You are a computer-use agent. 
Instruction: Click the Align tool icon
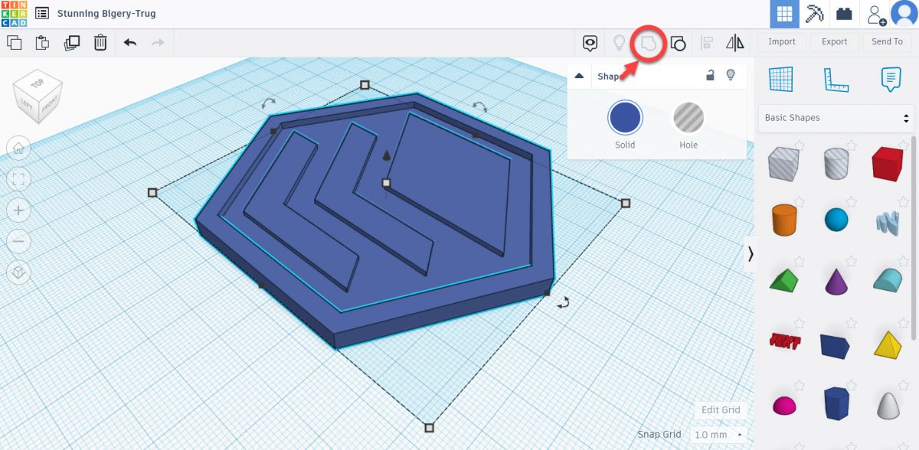[x=707, y=43]
